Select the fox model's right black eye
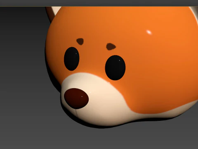198x149 pixels. [x=115, y=67]
